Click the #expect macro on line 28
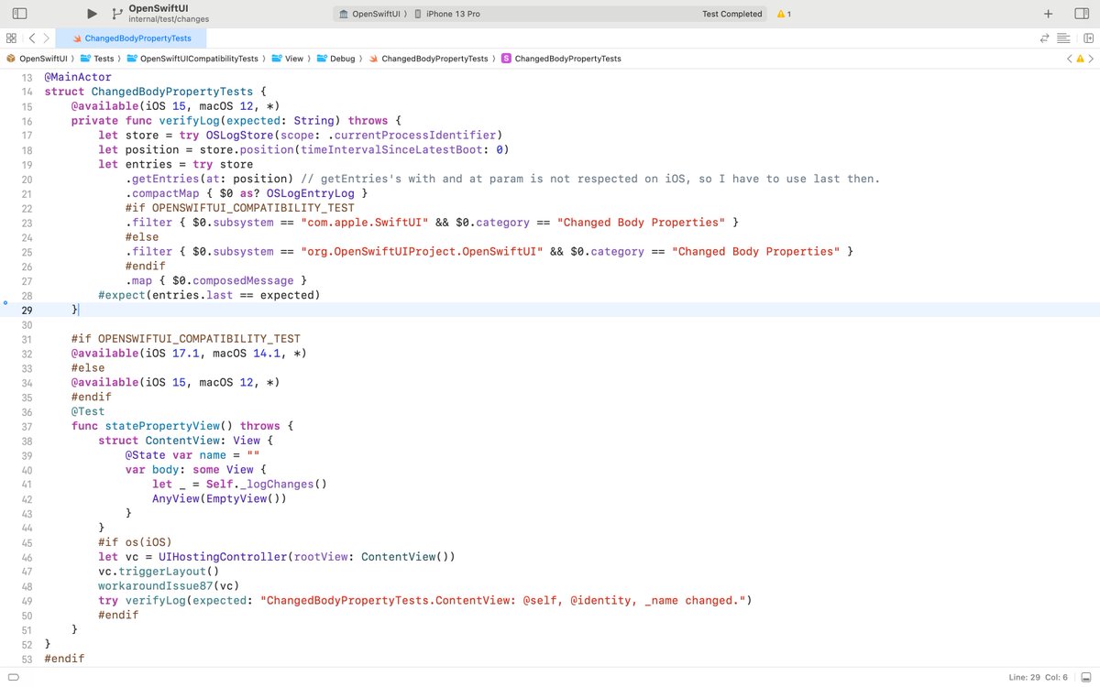Screen dimensions: 1100x687 [121, 295]
